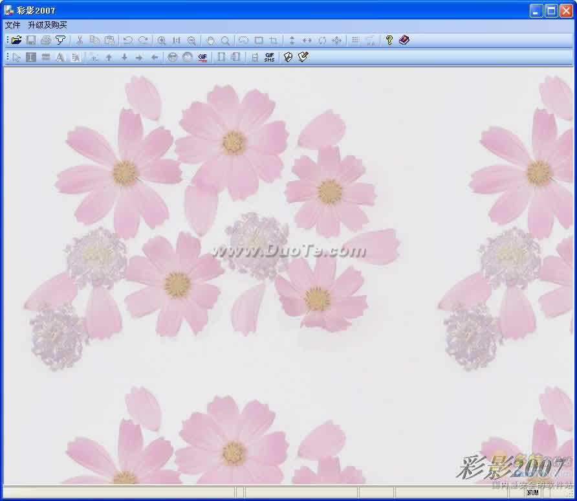Click the mobile phone icon
The width and height of the screenshot is (577, 501).
pos(254,57)
